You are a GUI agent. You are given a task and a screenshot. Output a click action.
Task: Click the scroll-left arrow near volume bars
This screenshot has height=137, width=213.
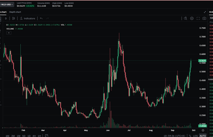pyautogui.click(x=3, y=128)
